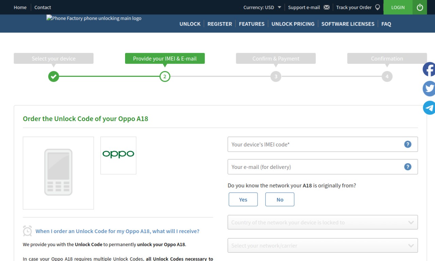Expand the Select your network/carrier dropdown

pyautogui.click(x=323, y=245)
